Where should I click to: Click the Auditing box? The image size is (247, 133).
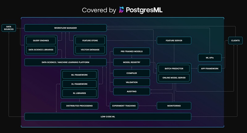tap(132, 91)
